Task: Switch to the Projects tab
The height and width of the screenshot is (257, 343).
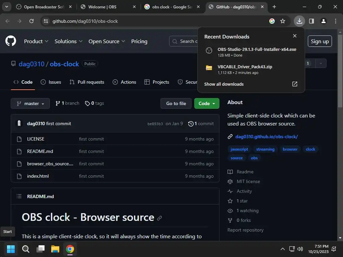Action: (x=157, y=82)
